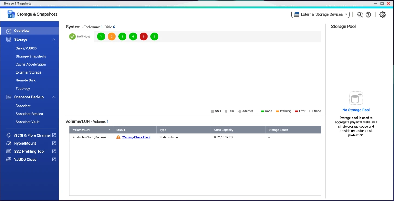The image size is (394, 201).
Task: Click the NAS Host green checkmark icon
Action: coord(72,36)
